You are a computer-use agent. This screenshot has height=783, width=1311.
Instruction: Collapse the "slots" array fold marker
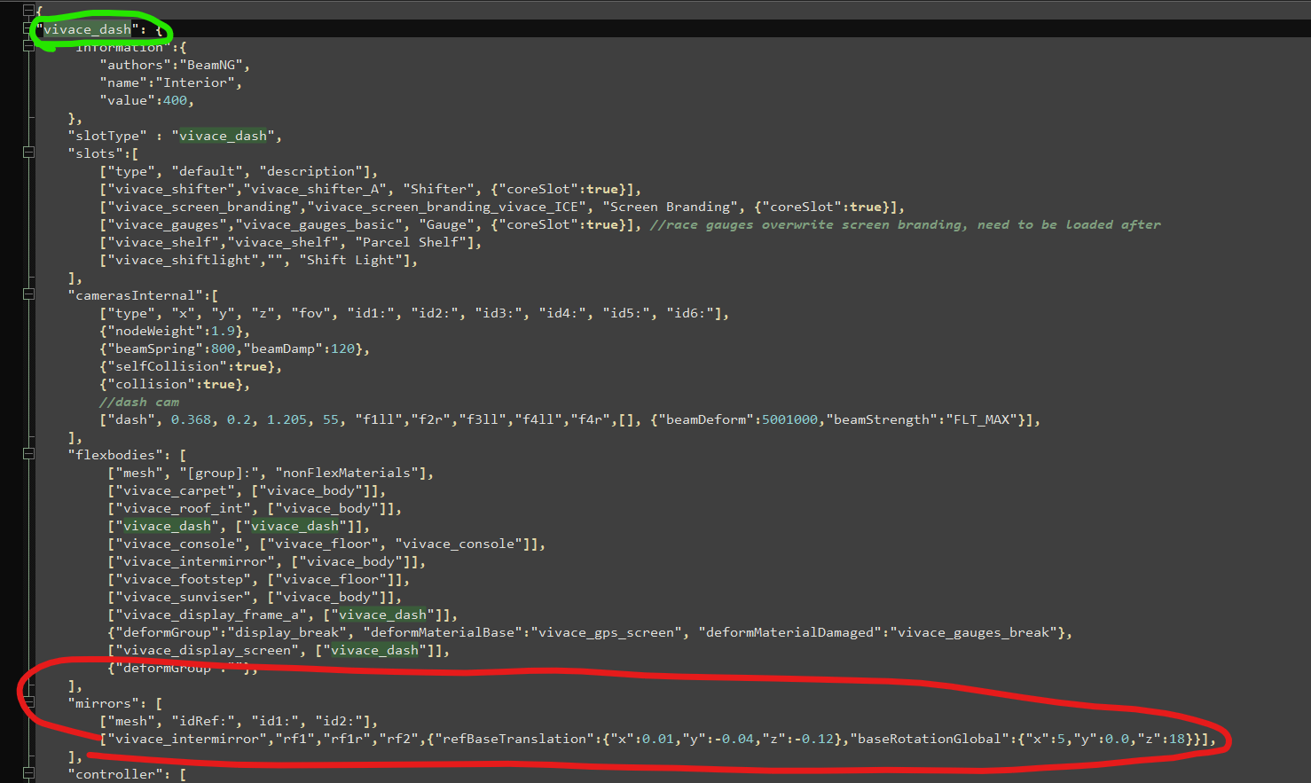coord(27,153)
